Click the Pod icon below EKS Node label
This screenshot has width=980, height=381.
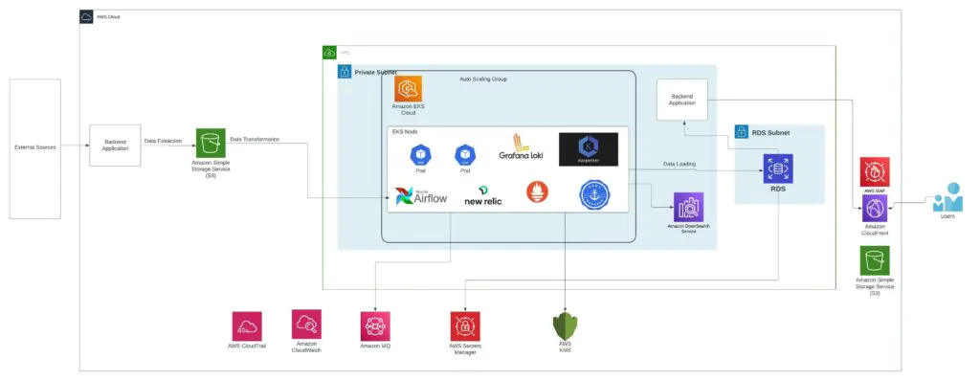point(421,154)
